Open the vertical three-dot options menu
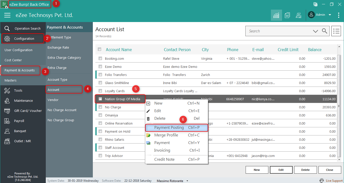The height and width of the screenshot is (183, 344). point(339,15)
